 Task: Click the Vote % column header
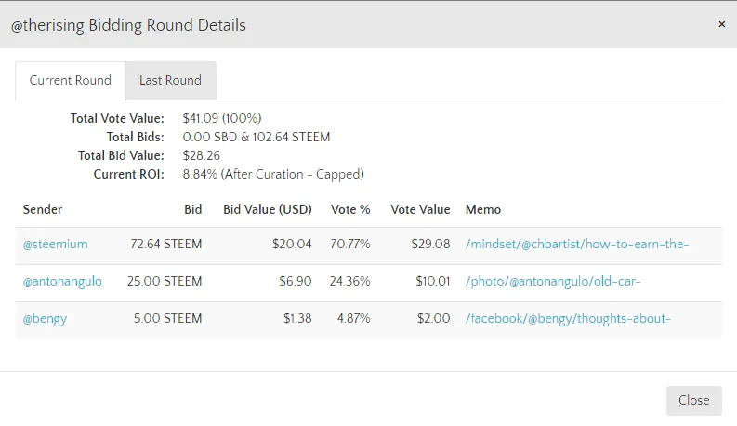(350, 210)
